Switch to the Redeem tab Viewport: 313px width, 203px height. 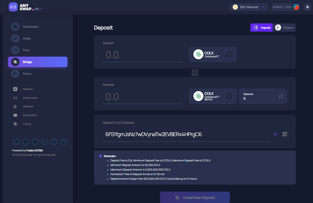(284, 27)
